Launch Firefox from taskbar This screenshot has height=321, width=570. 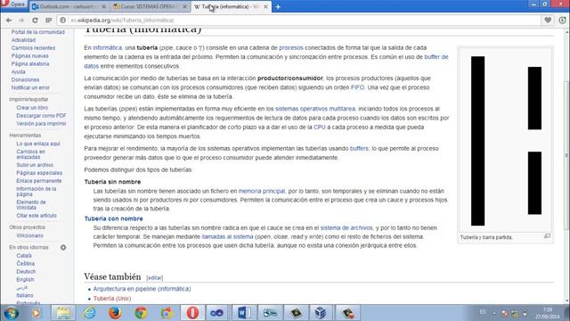click(x=115, y=313)
